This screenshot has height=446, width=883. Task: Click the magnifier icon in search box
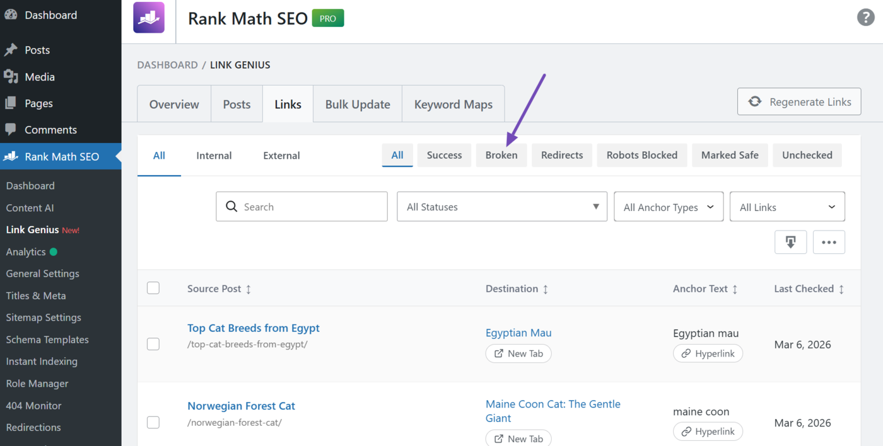(231, 207)
